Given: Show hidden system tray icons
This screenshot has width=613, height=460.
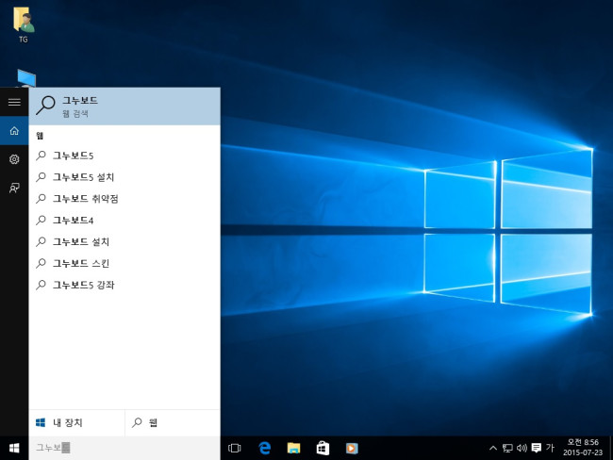Looking at the screenshot, I should click(492, 448).
